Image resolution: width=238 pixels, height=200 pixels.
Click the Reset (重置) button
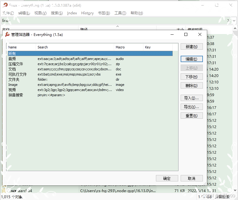[192, 116]
